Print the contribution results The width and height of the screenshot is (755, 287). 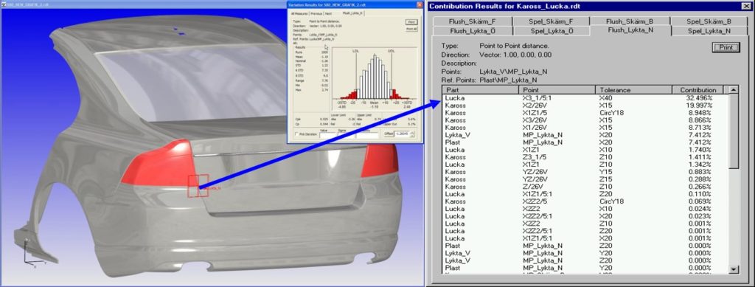[726, 48]
